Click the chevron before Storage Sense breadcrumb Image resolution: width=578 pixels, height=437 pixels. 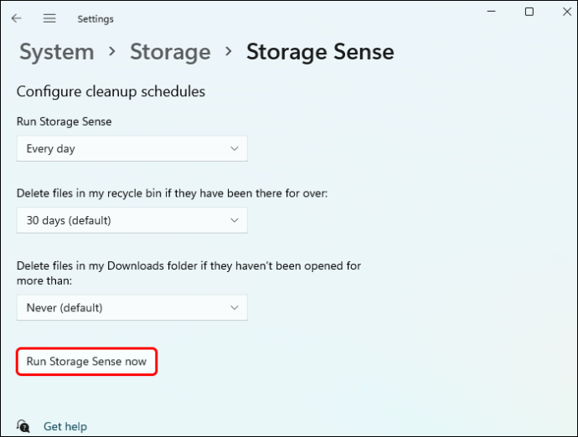tap(228, 52)
